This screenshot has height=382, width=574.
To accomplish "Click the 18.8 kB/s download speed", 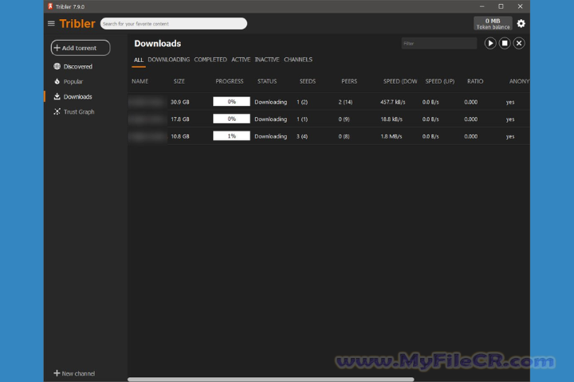I will (x=391, y=119).
